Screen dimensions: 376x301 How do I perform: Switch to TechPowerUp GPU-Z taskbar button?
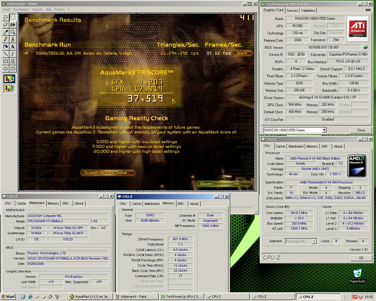point(182,297)
